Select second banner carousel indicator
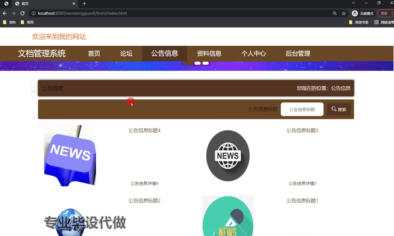Image resolution: width=394 pixels, height=236 pixels. (x=198, y=63)
